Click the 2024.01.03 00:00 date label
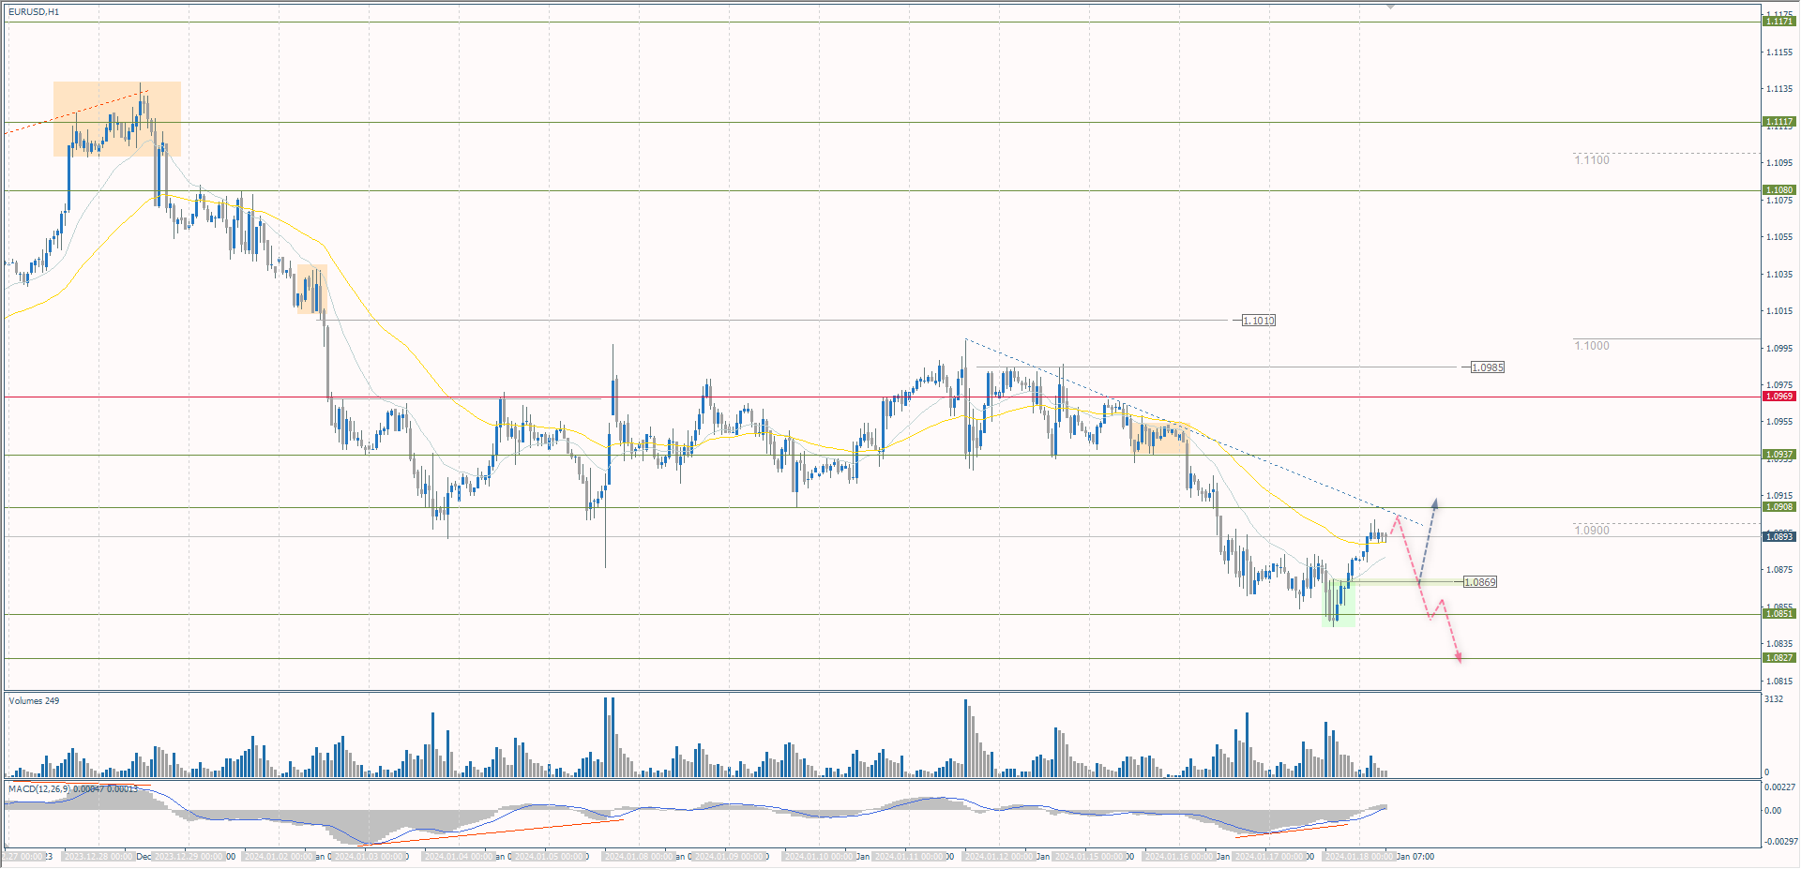 (368, 857)
